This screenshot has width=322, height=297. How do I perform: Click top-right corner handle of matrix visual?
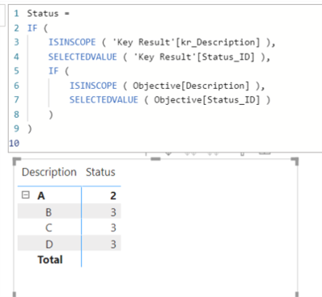295,161
